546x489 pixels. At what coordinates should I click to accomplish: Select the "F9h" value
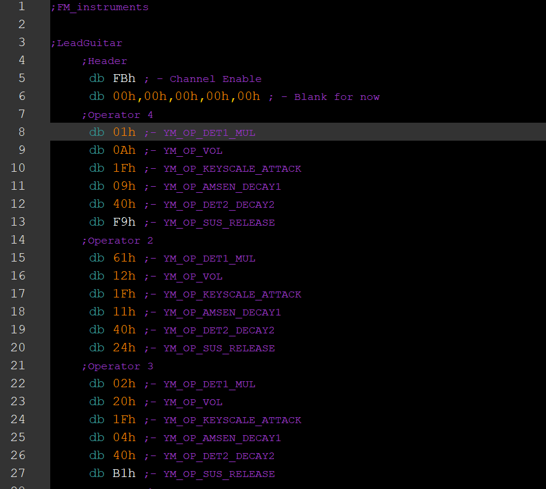pos(124,222)
